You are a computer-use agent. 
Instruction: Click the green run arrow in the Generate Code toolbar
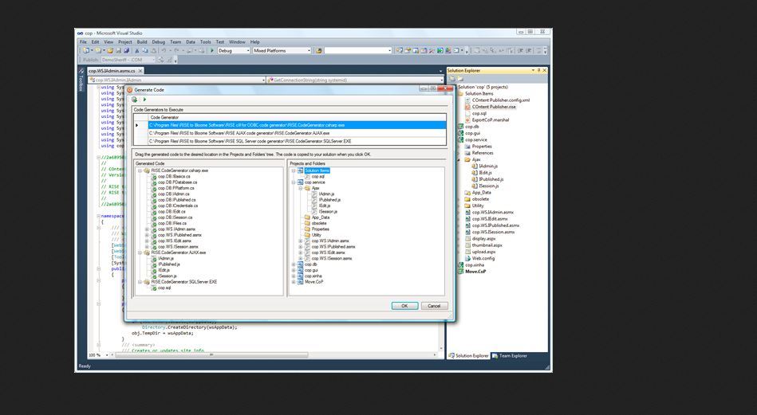(x=144, y=100)
